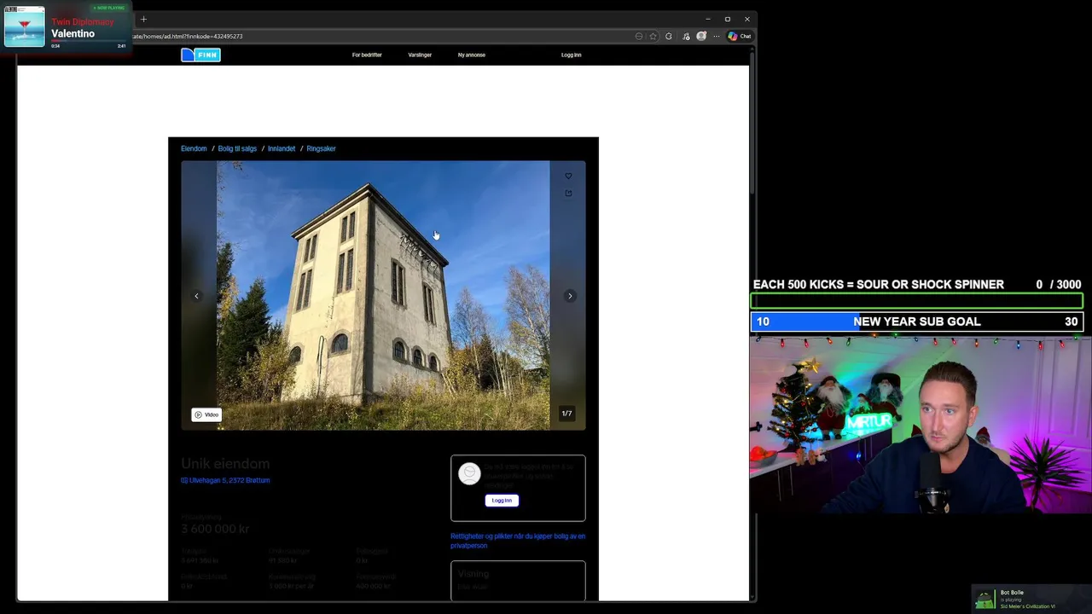Add listing to favorites with heart icon
The width and height of the screenshot is (1092, 614).
click(x=568, y=177)
